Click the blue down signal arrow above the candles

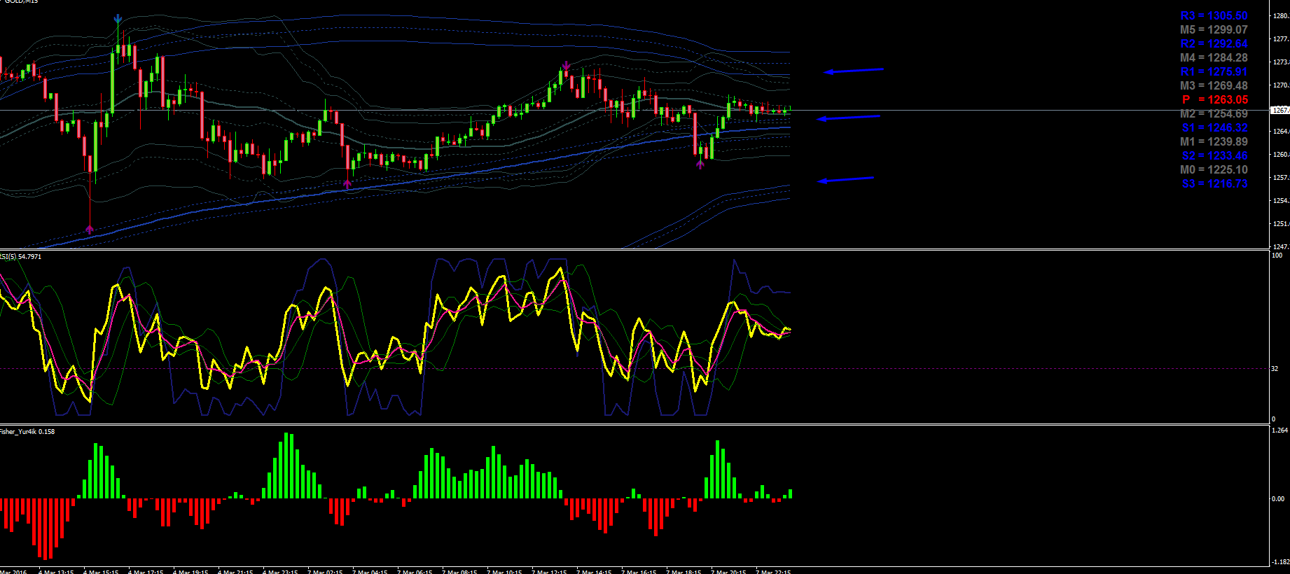[118, 19]
